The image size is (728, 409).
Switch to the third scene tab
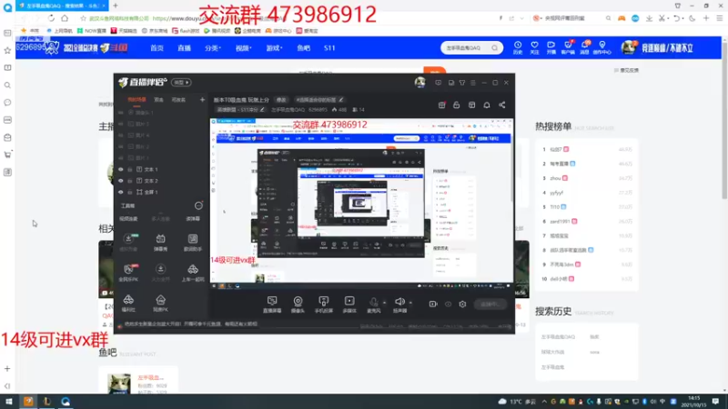[x=178, y=100]
